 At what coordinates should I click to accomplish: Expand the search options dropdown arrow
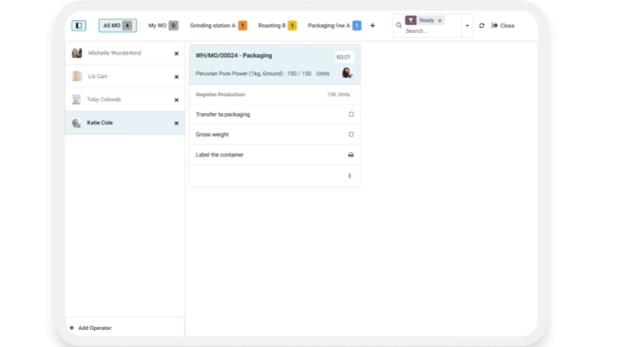467,26
